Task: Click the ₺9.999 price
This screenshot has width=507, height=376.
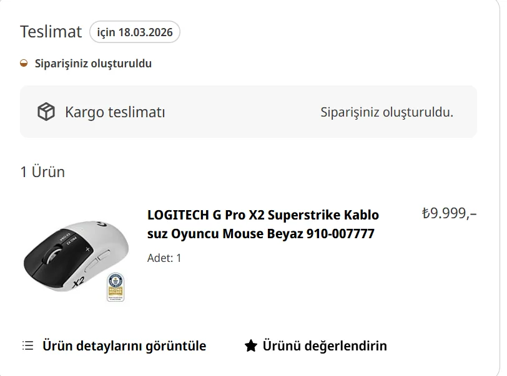Action: point(449,213)
